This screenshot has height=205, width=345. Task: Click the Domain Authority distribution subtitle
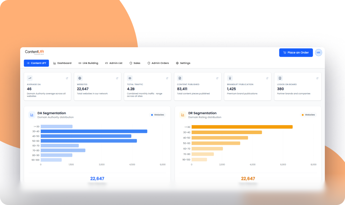click(55, 117)
